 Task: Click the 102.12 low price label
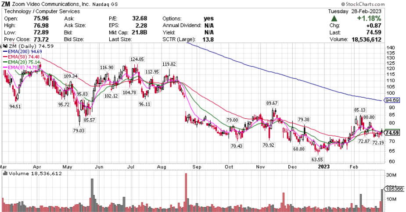point(111,95)
